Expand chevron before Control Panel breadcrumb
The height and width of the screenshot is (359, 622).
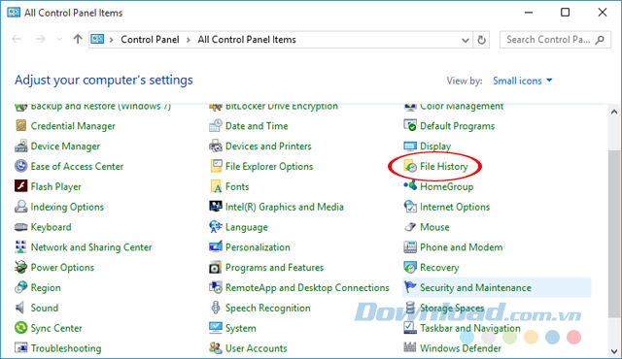click(112, 40)
